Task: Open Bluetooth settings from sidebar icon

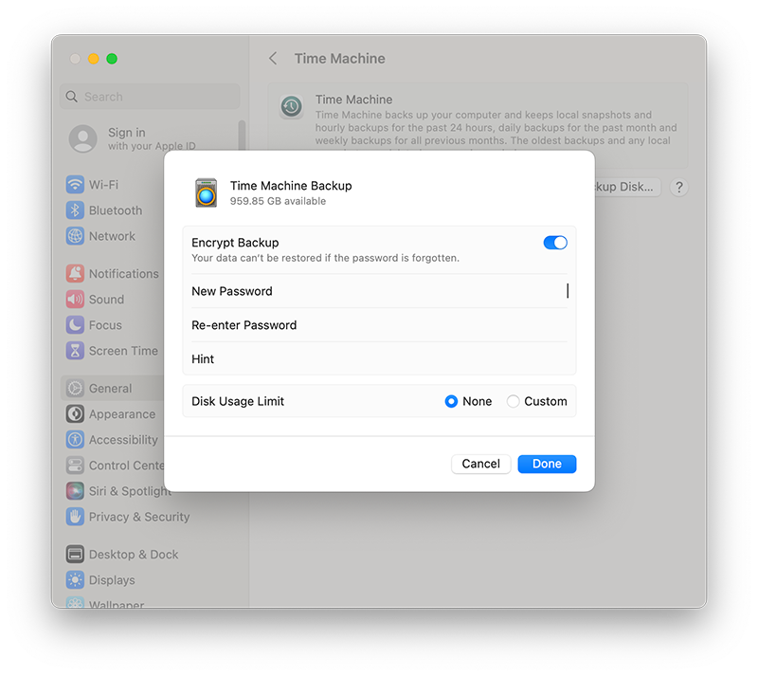Action: [x=75, y=210]
